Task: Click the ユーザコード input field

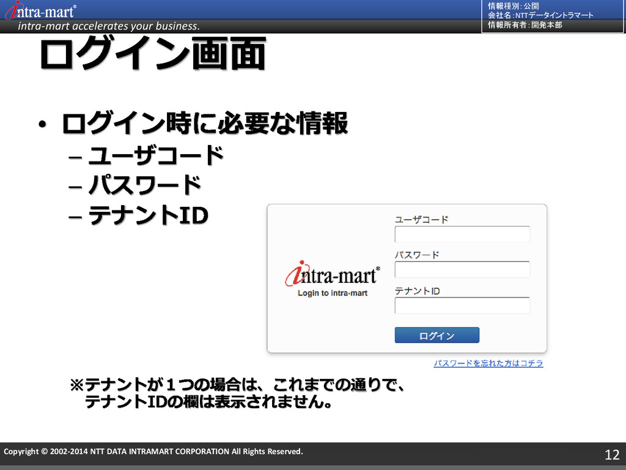Action: click(x=462, y=234)
